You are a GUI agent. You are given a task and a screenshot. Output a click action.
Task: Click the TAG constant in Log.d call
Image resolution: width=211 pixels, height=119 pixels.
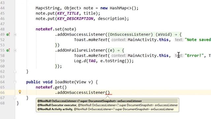[92, 61]
